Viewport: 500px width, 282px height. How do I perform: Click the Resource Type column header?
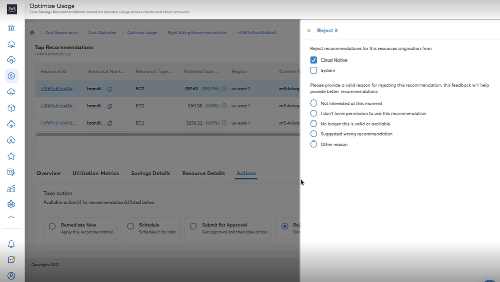pos(154,71)
